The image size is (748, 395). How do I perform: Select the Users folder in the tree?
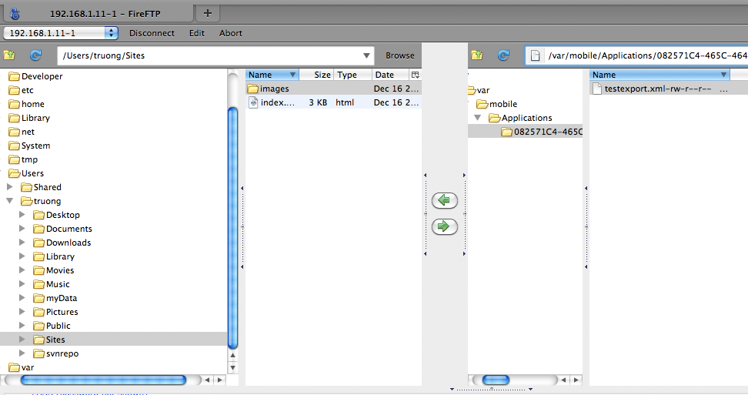click(x=32, y=173)
